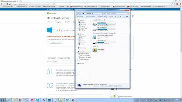Open the Electronic Circuits bookmark
This screenshot has width=182, height=102.
119,7
